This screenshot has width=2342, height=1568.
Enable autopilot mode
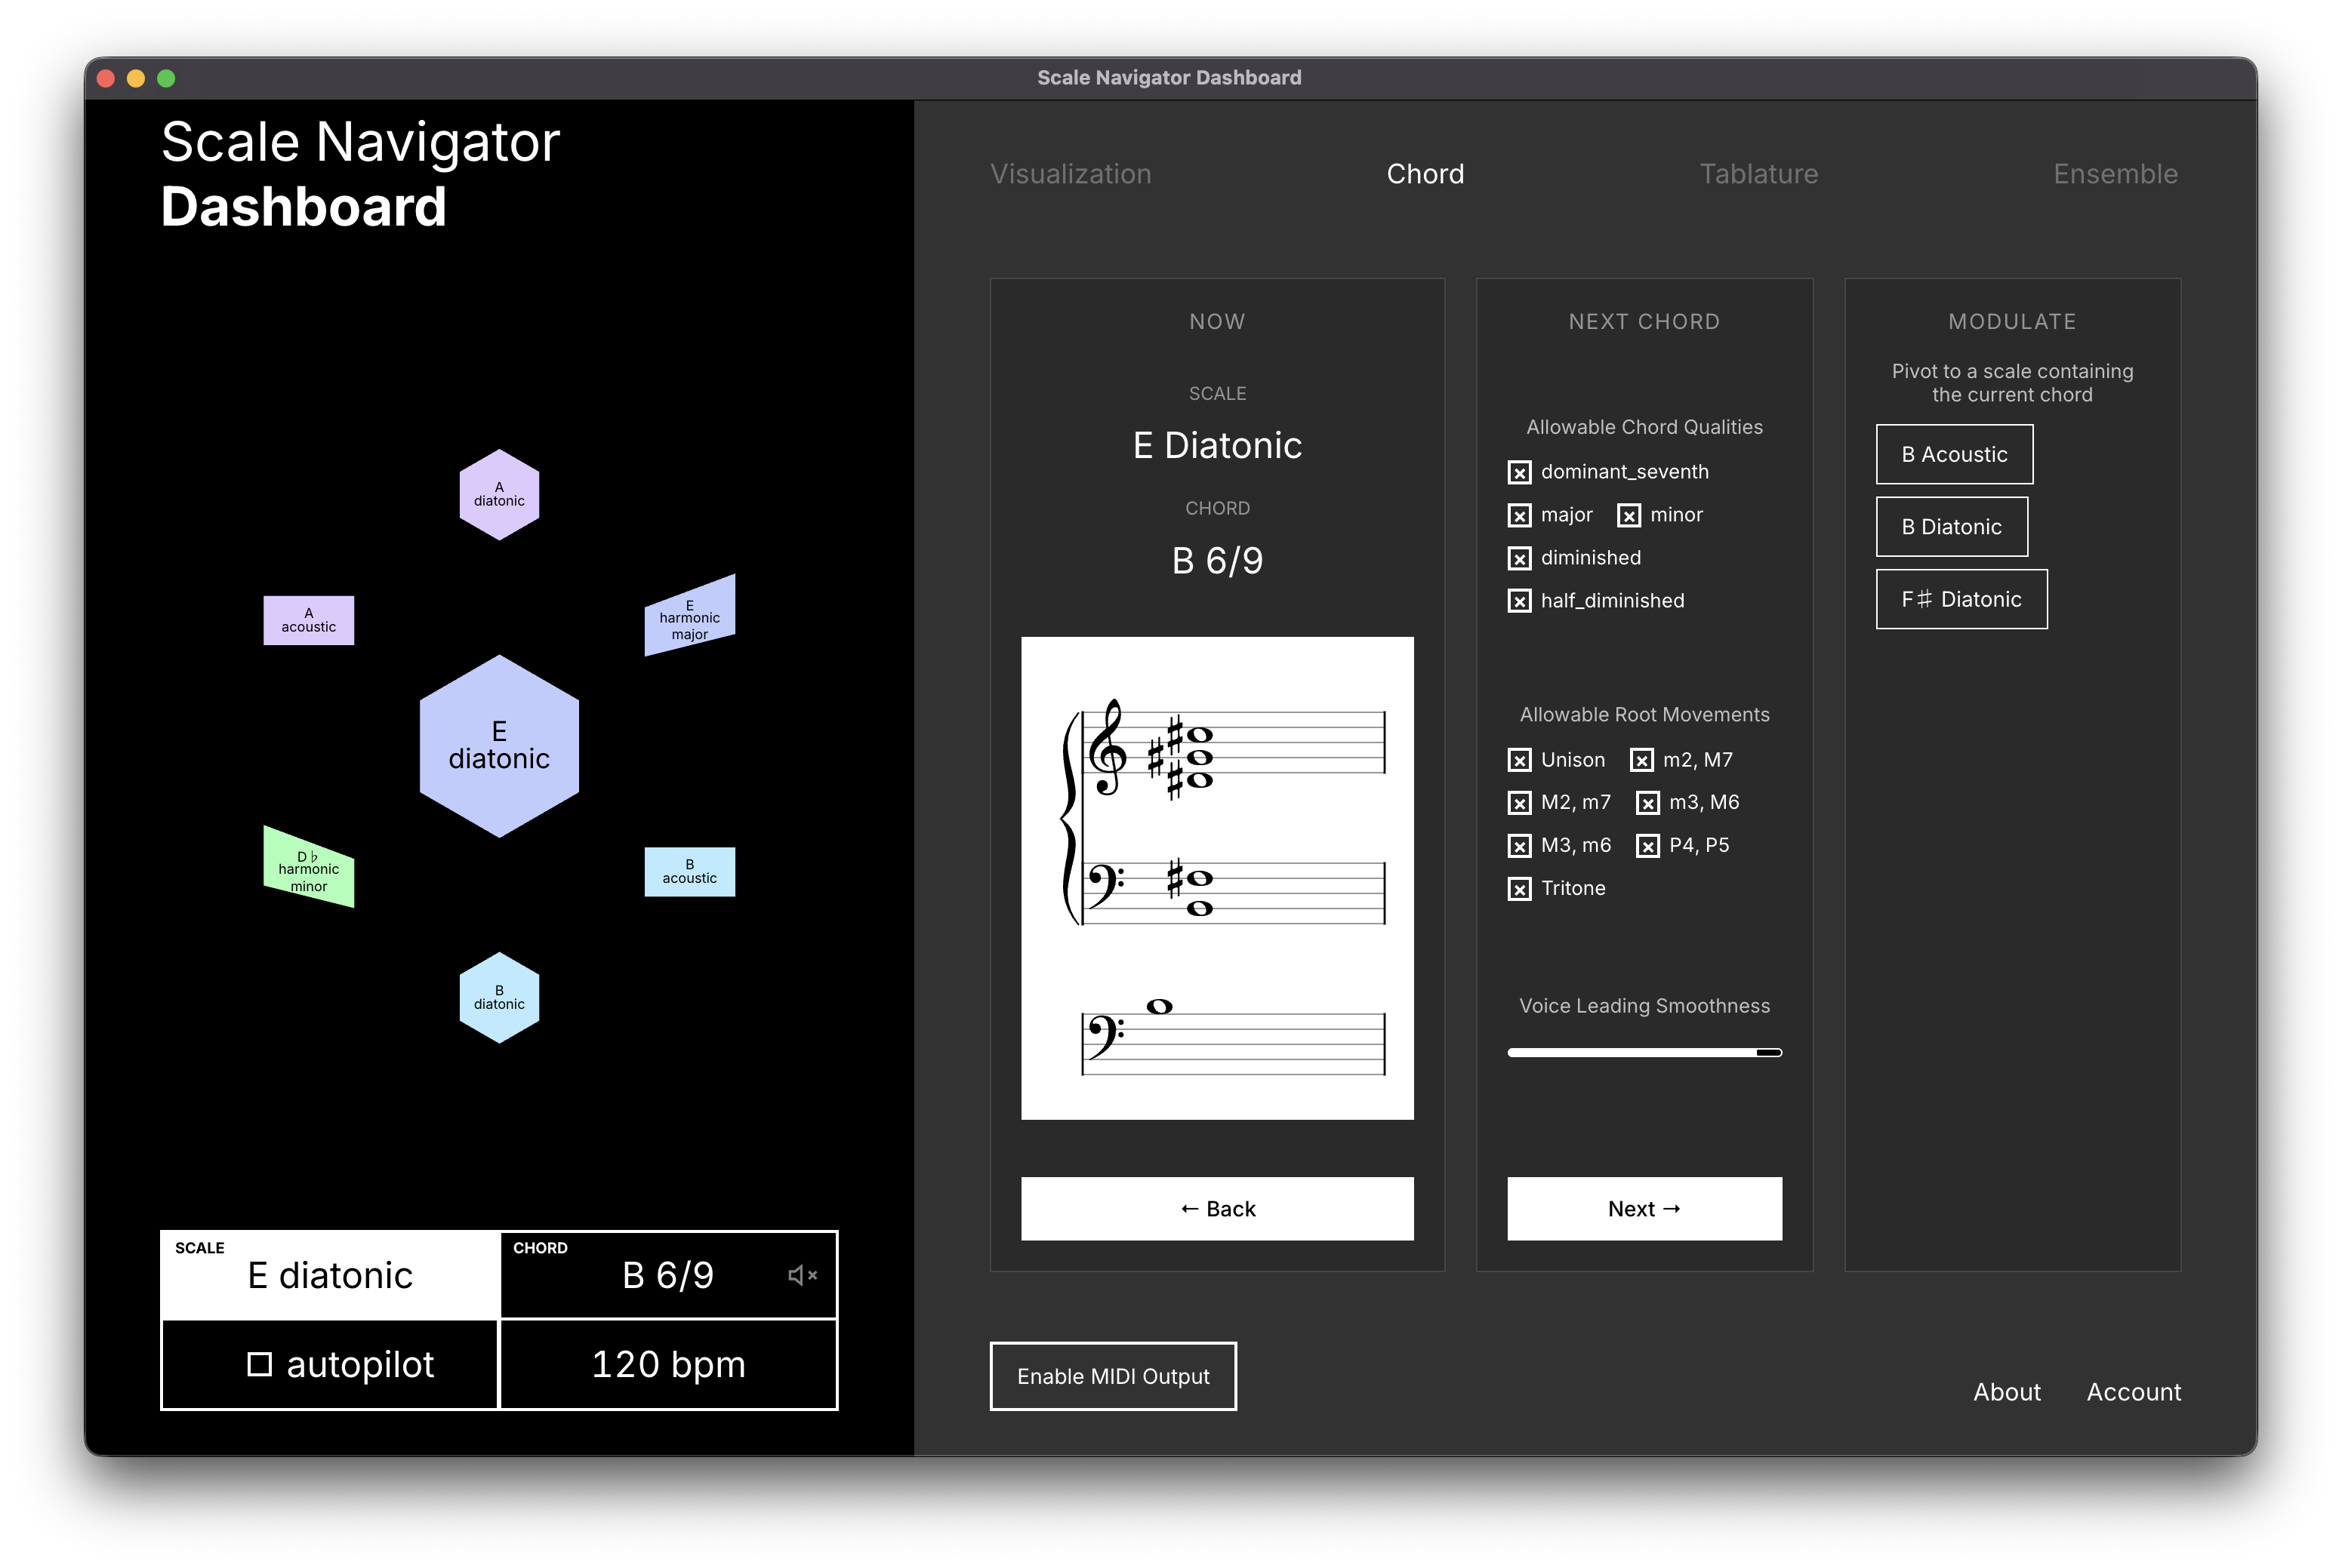click(260, 1364)
